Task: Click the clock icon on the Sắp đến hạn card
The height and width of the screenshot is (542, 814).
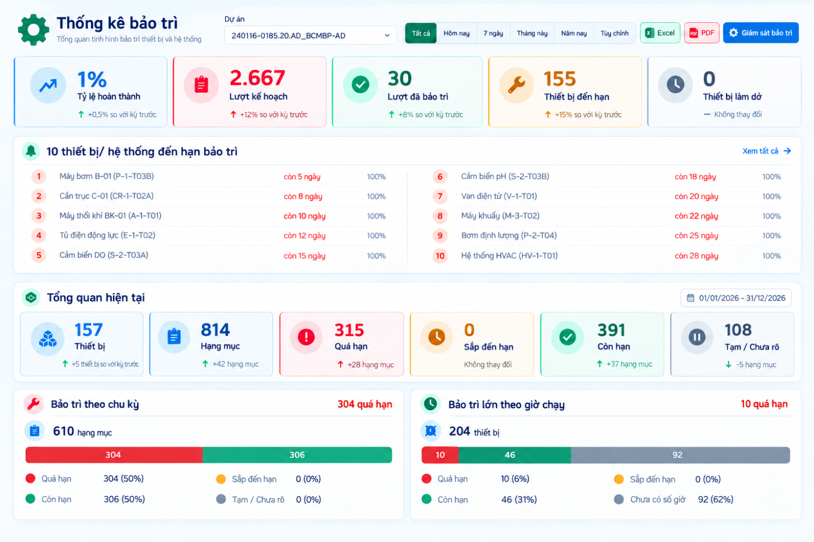Action: (x=437, y=337)
